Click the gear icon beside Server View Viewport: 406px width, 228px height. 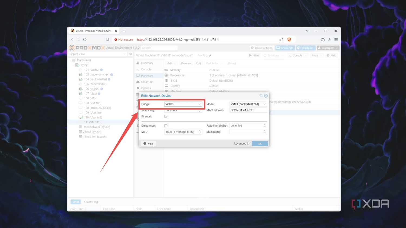(130, 54)
